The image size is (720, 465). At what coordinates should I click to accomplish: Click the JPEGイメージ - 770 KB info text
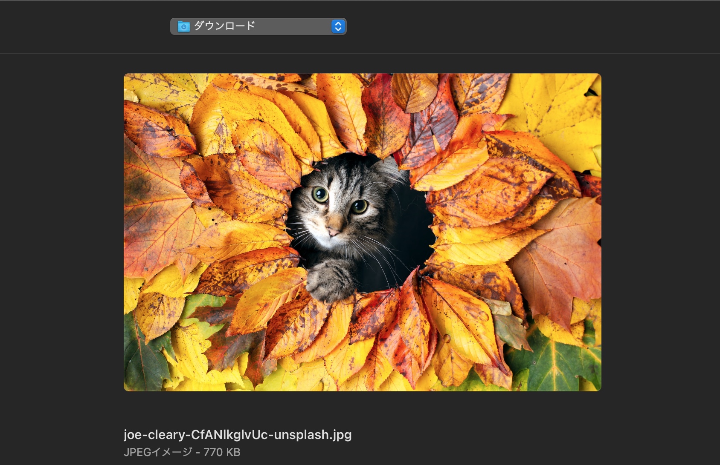coord(182,452)
